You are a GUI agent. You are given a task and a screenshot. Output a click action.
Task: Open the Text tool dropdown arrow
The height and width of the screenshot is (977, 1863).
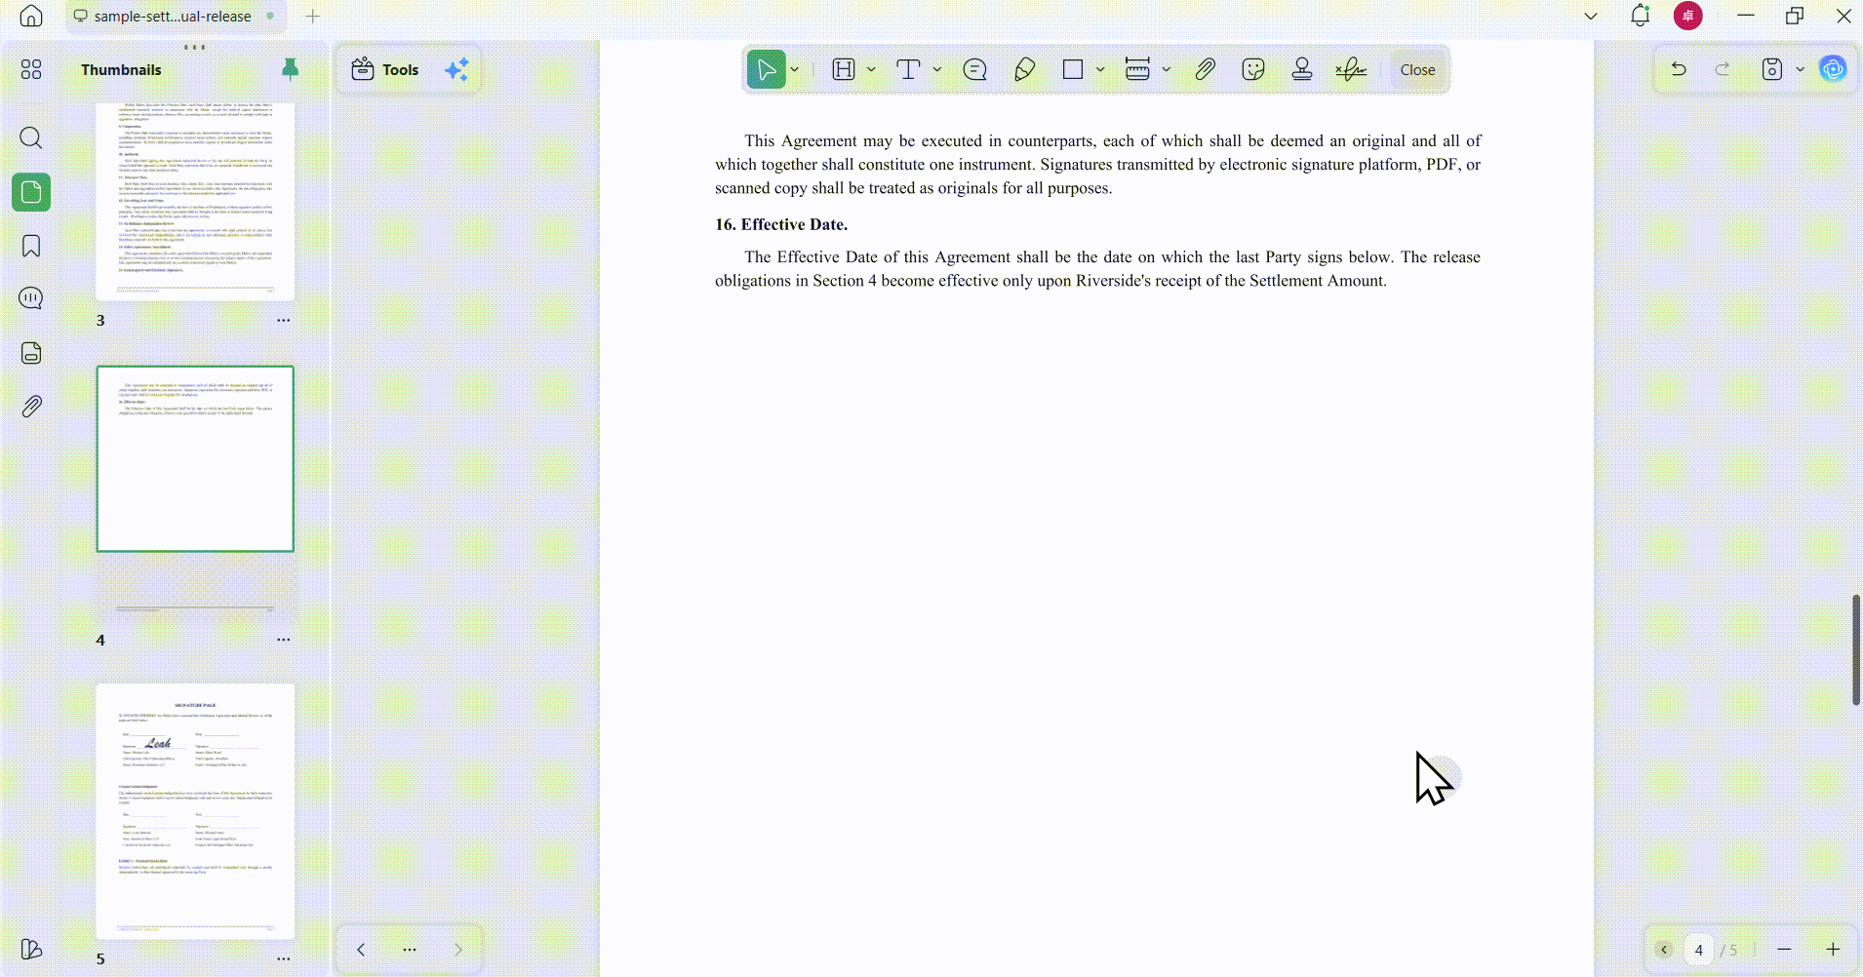[x=937, y=69]
